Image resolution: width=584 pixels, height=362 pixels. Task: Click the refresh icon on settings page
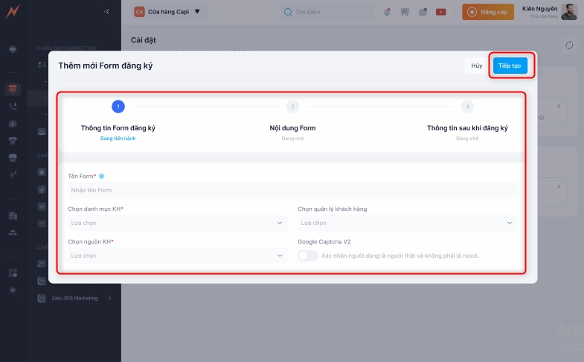569,45
